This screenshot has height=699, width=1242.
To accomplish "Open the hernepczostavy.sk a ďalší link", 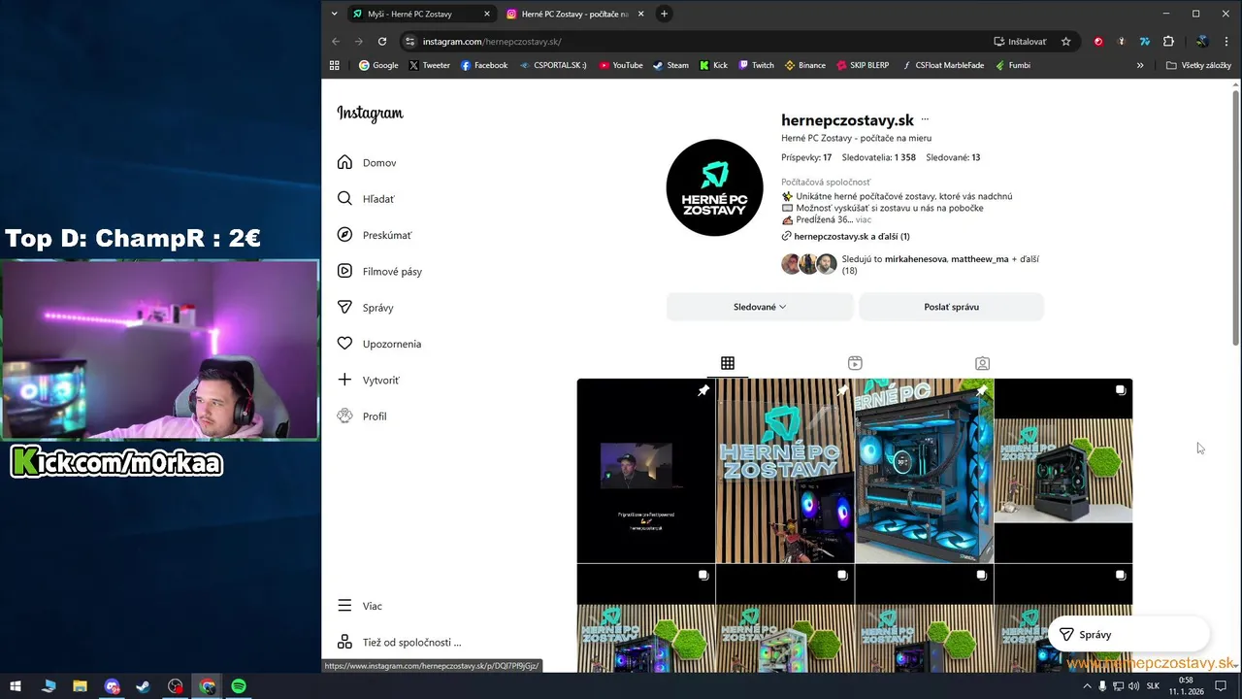I will [852, 236].
